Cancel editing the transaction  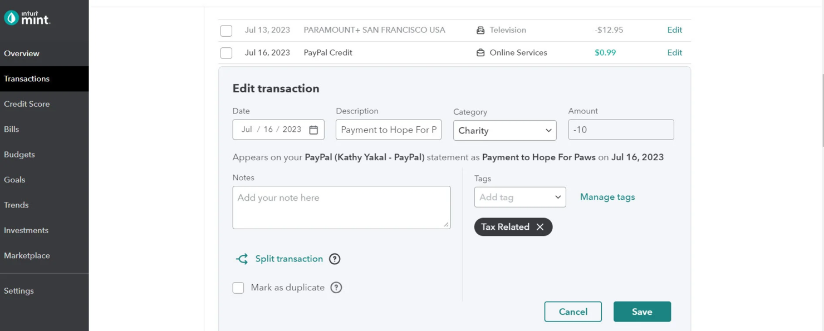(573, 312)
